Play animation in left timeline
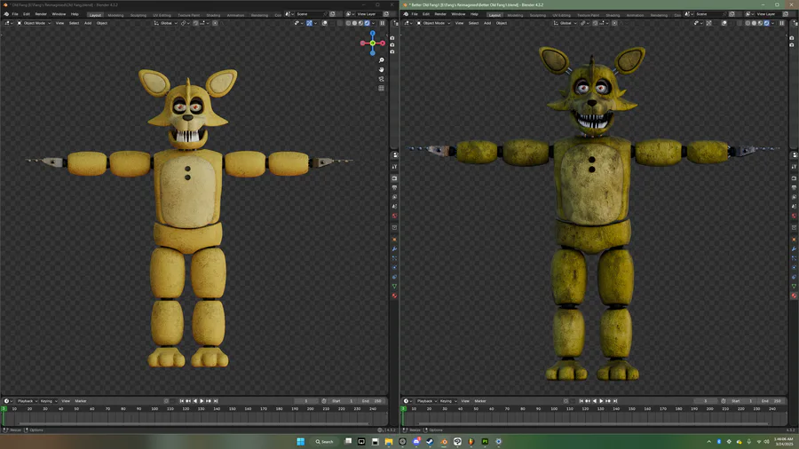The height and width of the screenshot is (449, 799). [x=202, y=401]
